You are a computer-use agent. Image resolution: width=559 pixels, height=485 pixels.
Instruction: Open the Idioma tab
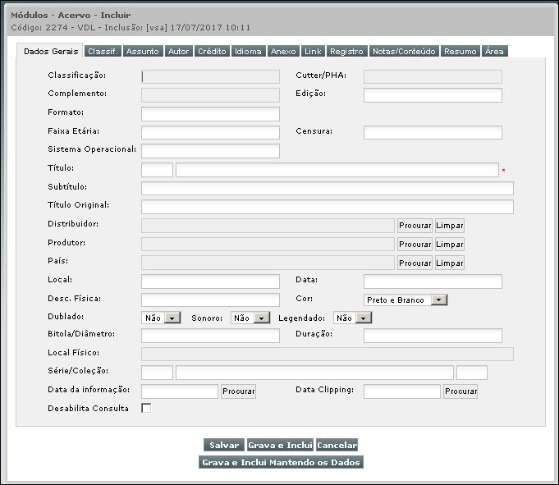[248, 51]
